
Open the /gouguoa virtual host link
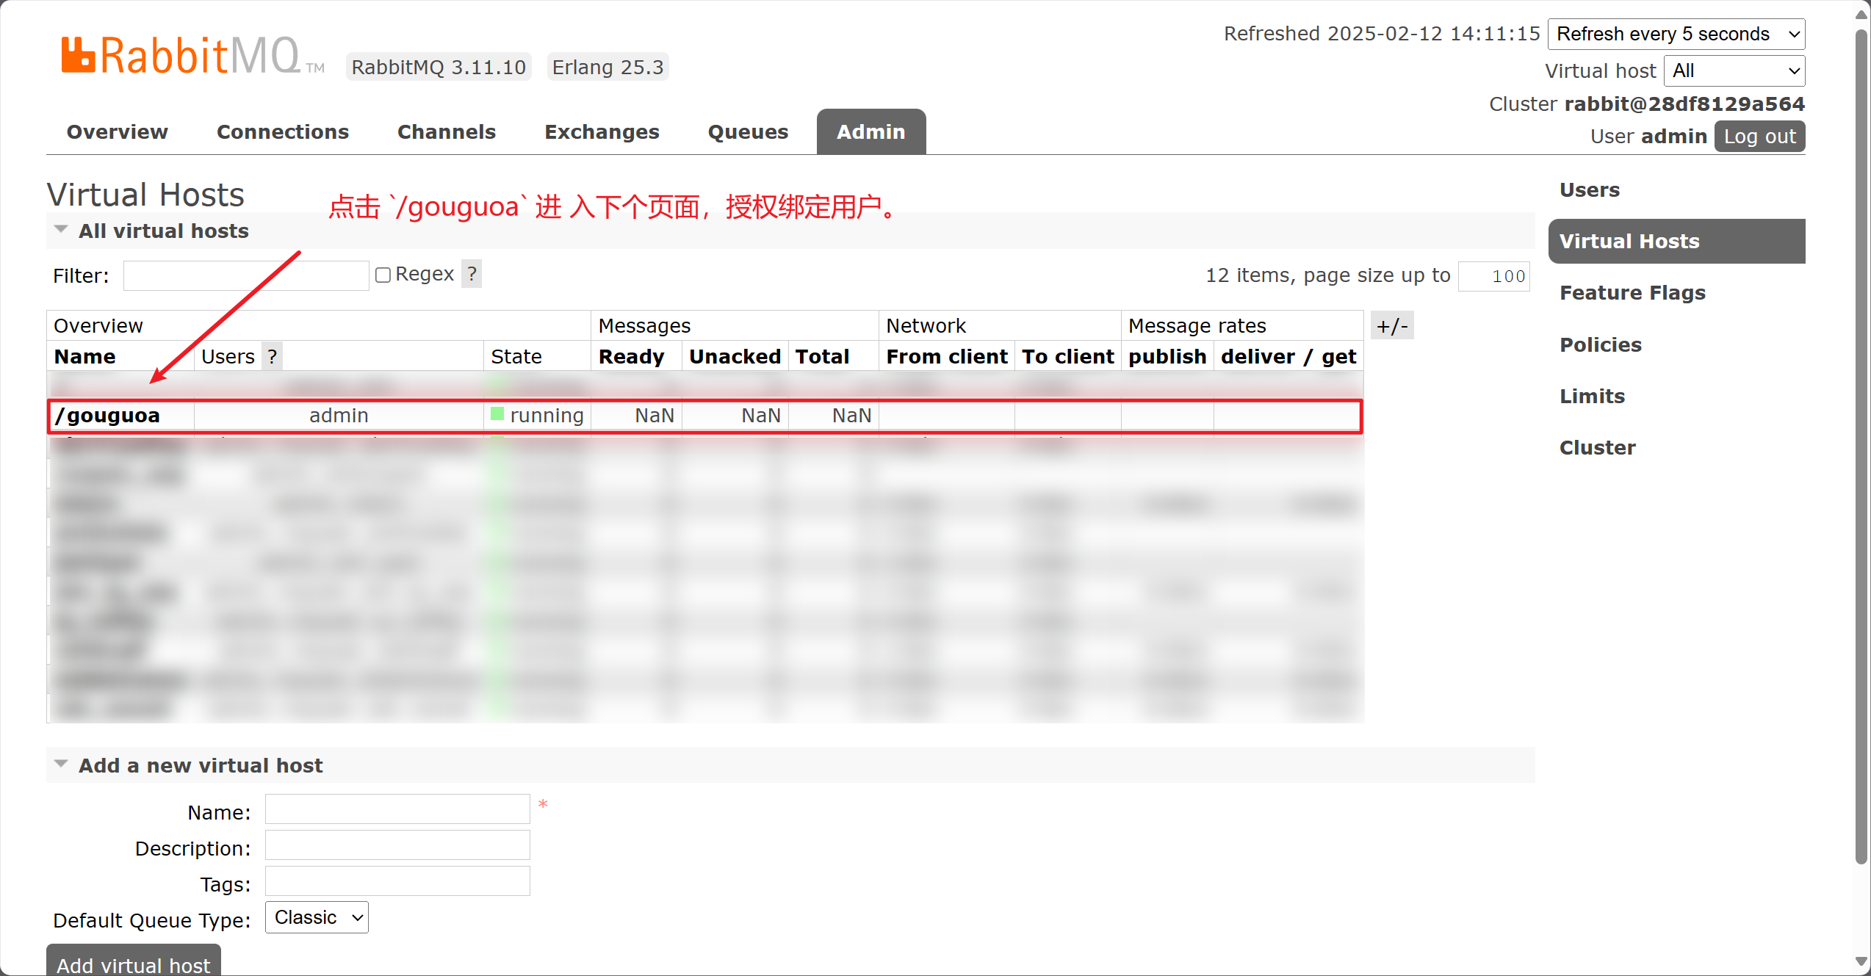(108, 416)
